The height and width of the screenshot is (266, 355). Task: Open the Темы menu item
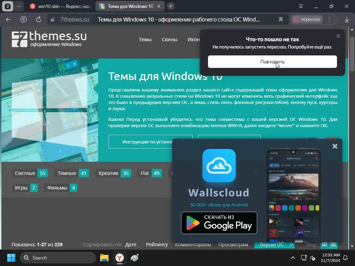pyautogui.click(x=145, y=39)
